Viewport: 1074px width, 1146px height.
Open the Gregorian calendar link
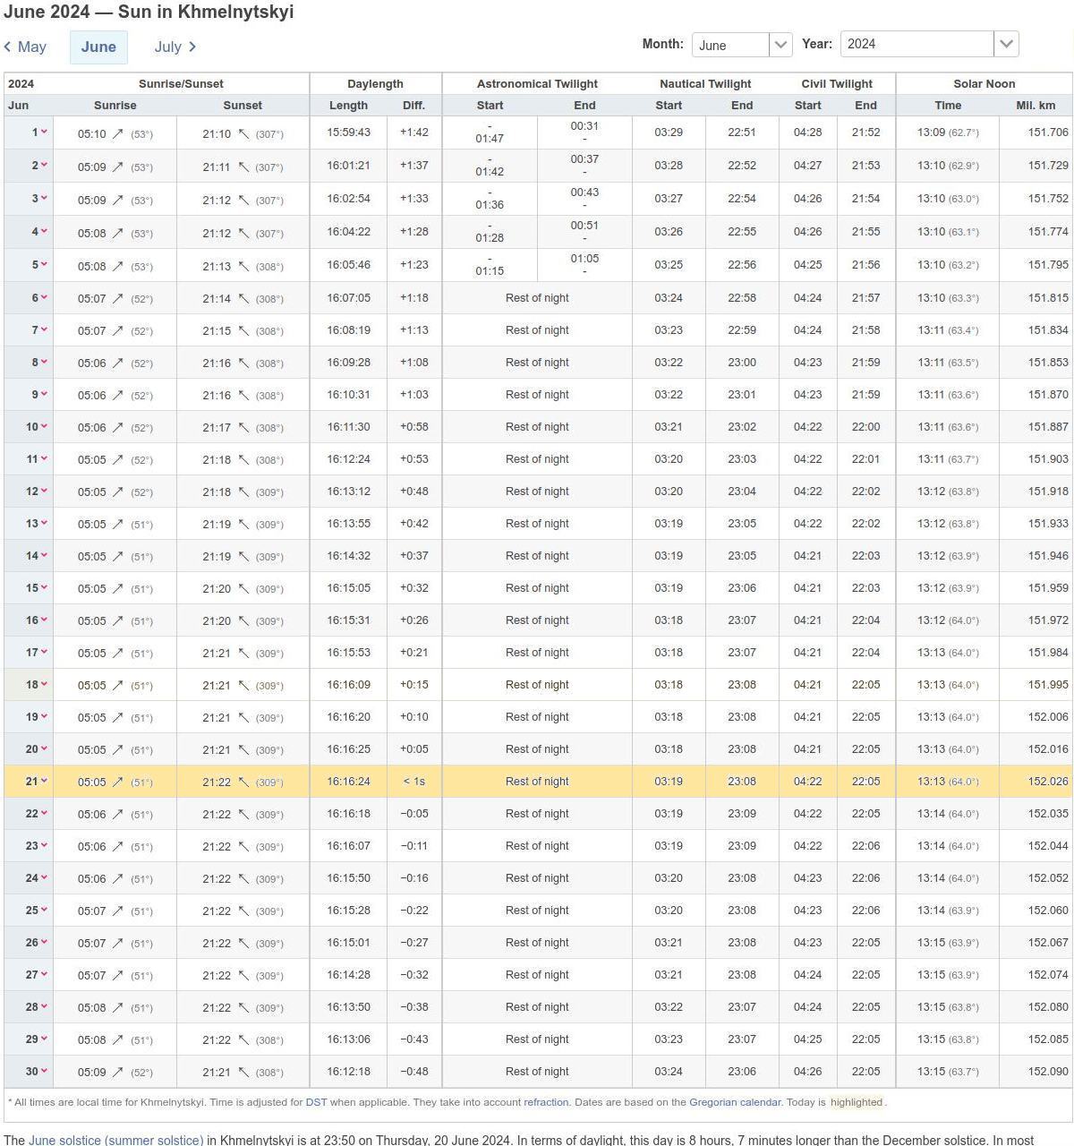(x=734, y=1102)
